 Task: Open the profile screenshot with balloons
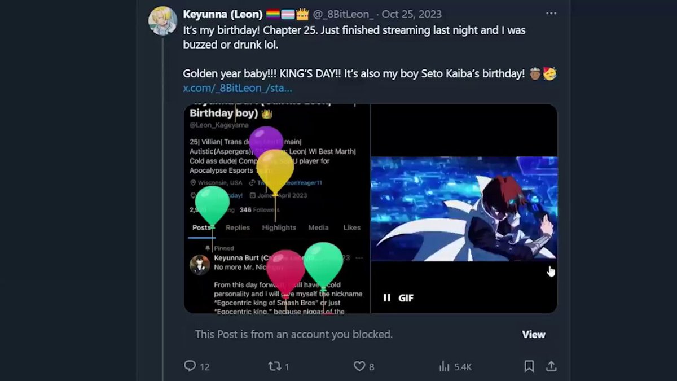[x=276, y=208]
